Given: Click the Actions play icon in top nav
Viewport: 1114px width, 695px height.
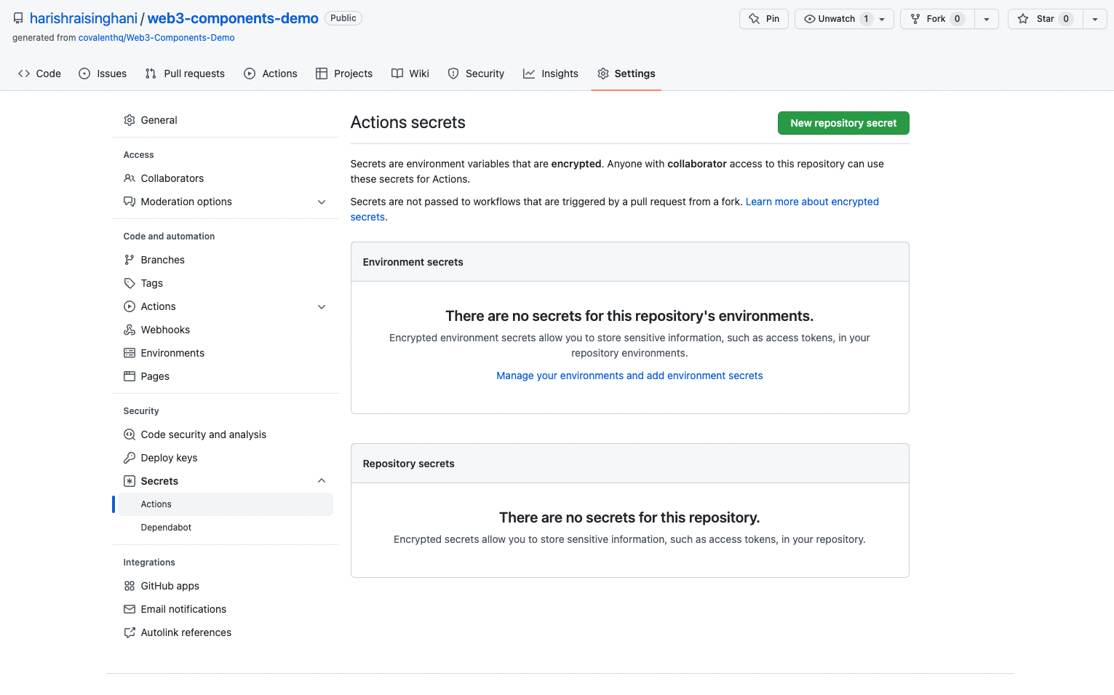Looking at the screenshot, I should 250,74.
